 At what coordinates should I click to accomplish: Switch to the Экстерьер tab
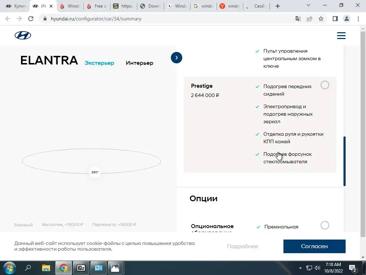click(99, 63)
